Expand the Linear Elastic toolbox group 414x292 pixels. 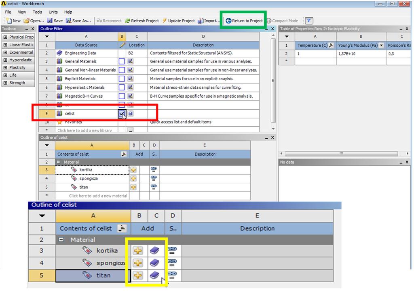coord(5,45)
